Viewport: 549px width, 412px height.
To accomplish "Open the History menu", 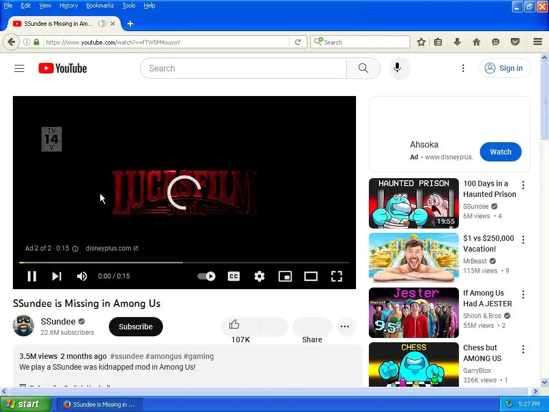I will pyautogui.click(x=68, y=5).
